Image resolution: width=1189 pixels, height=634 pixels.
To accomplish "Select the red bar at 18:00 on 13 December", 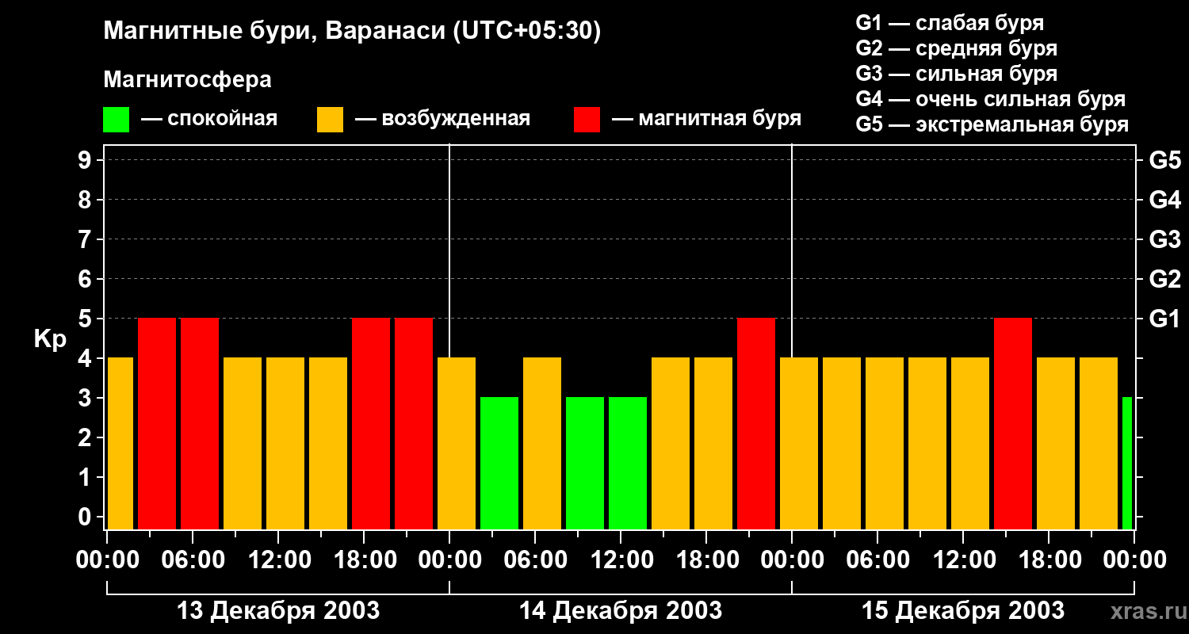I will tap(371, 423).
